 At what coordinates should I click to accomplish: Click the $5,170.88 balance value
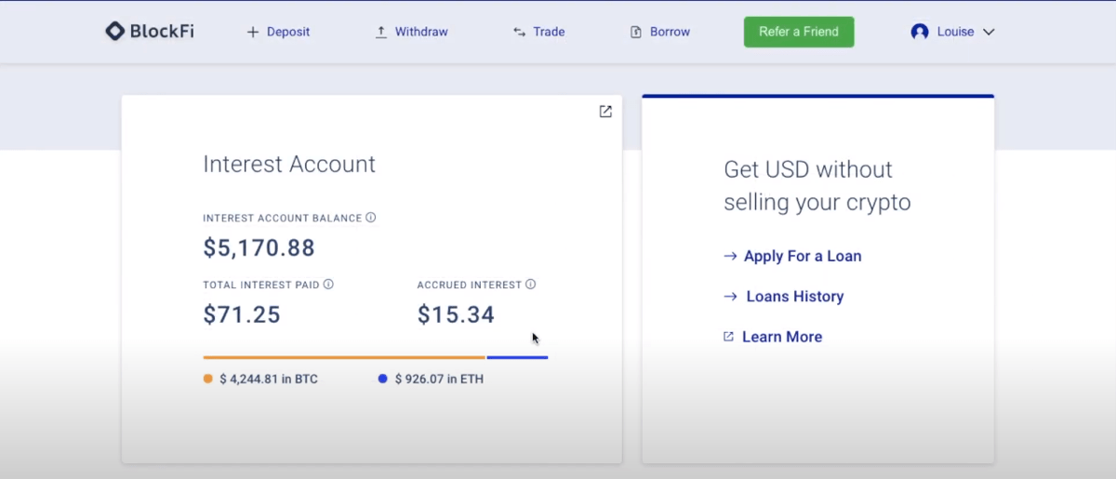pyautogui.click(x=259, y=248)
